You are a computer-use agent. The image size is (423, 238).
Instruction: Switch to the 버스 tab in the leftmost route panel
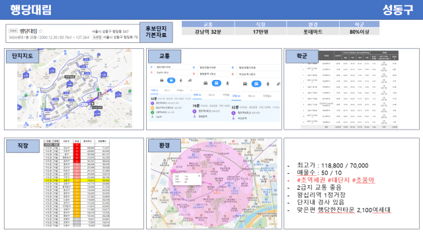pyautogui.click(x=167, y=91)
